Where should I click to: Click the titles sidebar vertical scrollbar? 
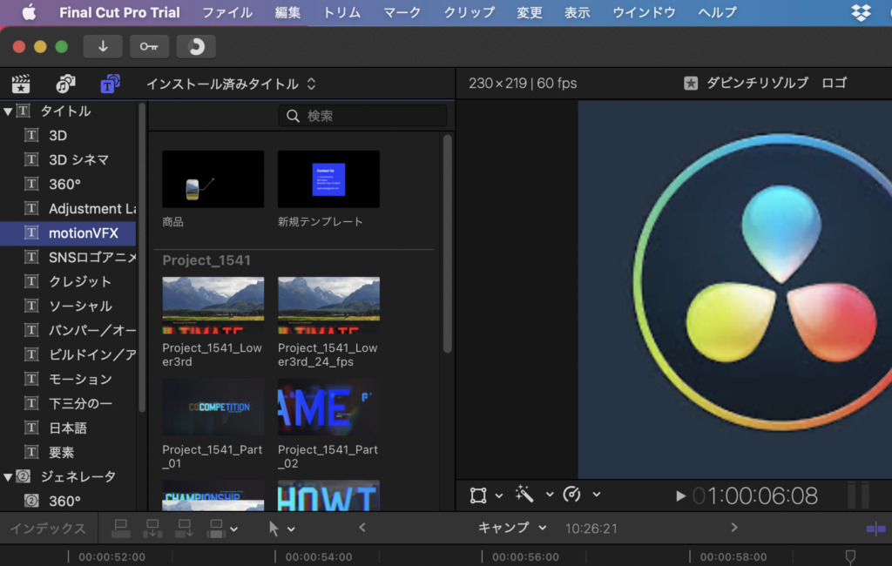tap(142, 257)
